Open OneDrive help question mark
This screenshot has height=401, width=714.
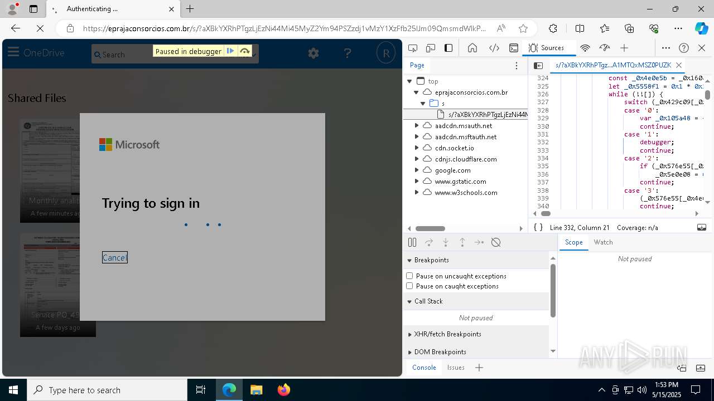pyautogui.click(x=348, y=53)
